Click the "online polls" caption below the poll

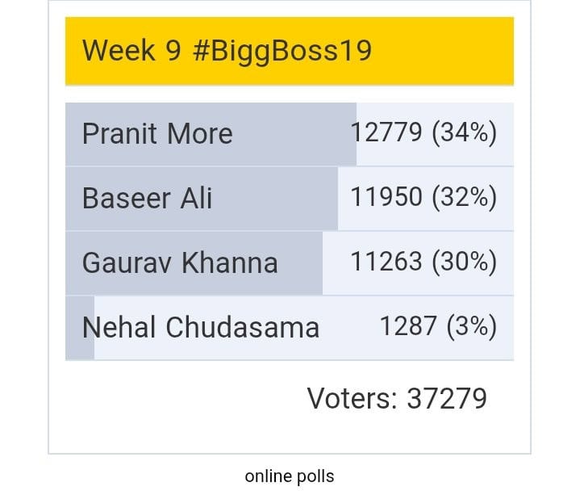[290, 476]
